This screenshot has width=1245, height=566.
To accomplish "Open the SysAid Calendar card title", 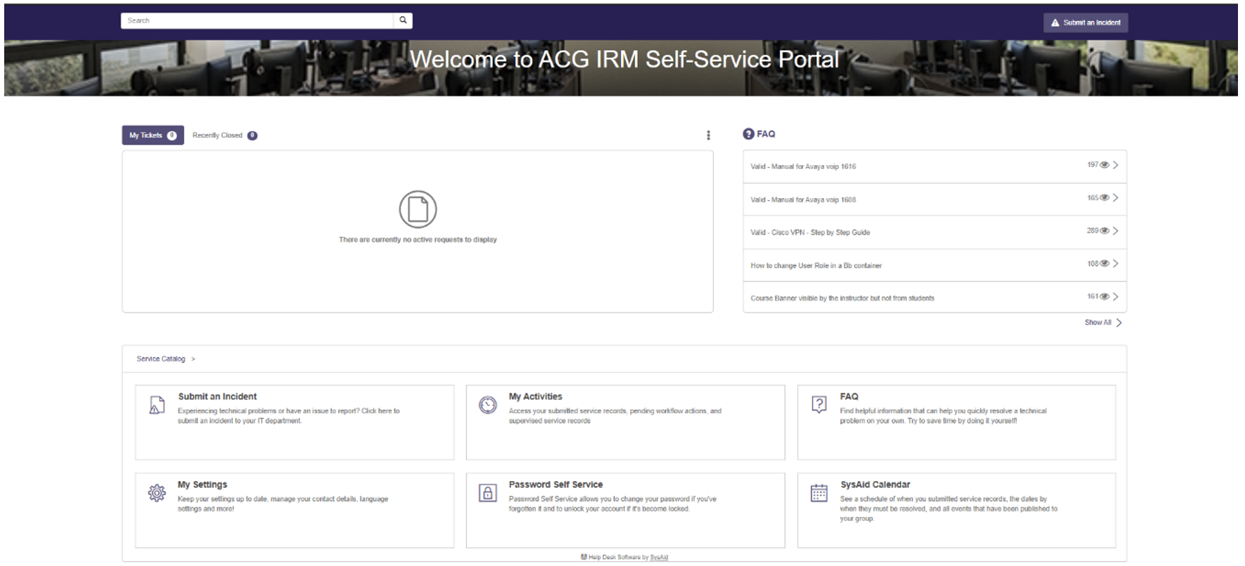I will [875, 485].
